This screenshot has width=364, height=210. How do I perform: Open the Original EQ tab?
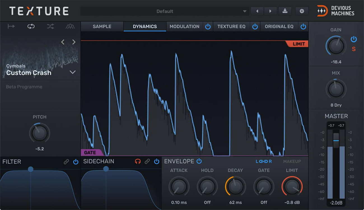tap(279, 27)
